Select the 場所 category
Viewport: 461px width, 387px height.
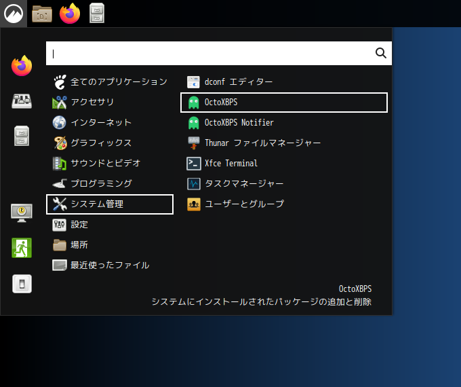coord(110,244)
